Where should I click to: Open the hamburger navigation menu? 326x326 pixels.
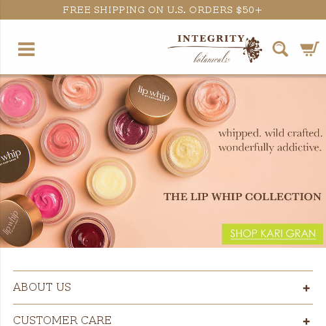[x=26, y=49]
